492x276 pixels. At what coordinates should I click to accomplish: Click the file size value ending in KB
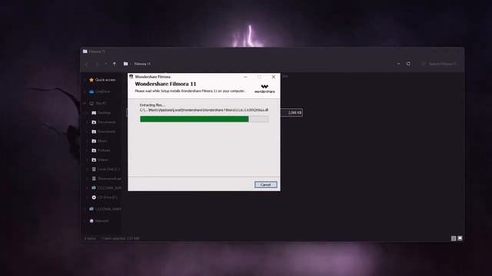coord(294,113)
